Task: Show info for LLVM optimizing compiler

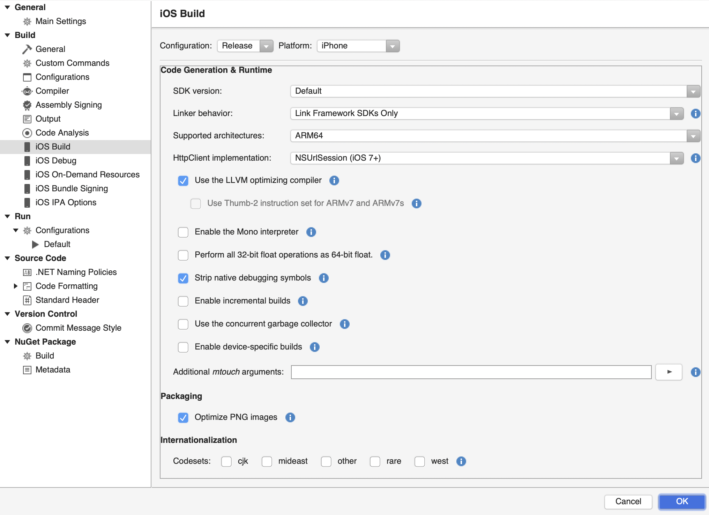Action: coord(334,180)
